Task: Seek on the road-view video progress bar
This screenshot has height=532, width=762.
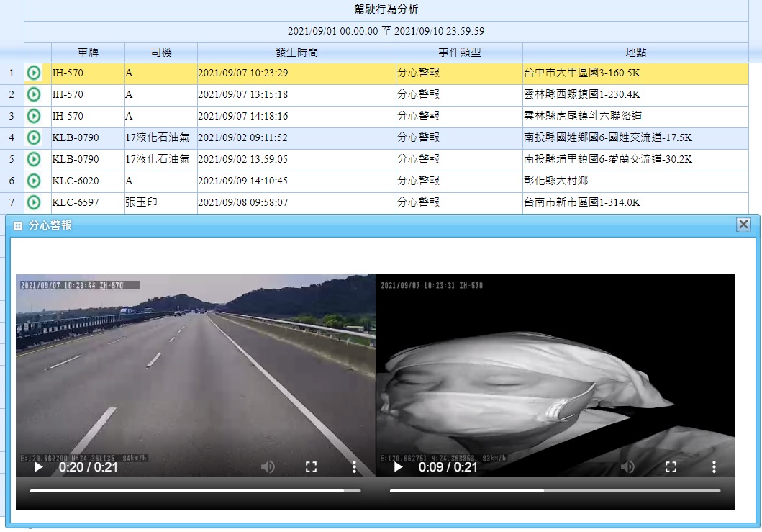Action: [196, 491]
